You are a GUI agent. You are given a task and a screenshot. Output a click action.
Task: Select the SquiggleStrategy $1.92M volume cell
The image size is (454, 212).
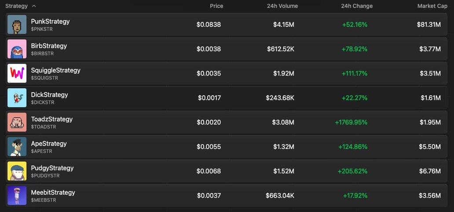pyautogui.click(x=283, y=74)
